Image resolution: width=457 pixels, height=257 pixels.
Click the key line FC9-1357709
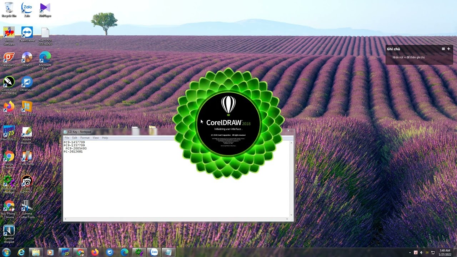(74, 146)
